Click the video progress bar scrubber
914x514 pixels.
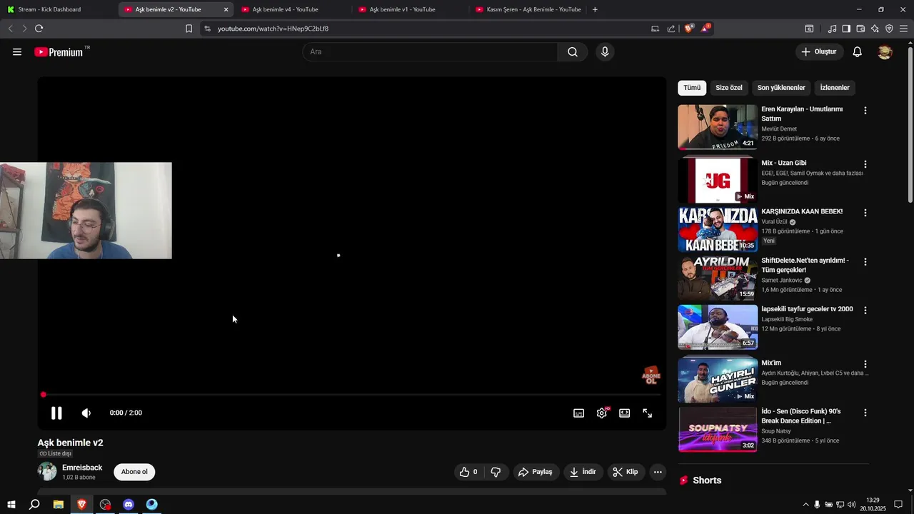44,395
